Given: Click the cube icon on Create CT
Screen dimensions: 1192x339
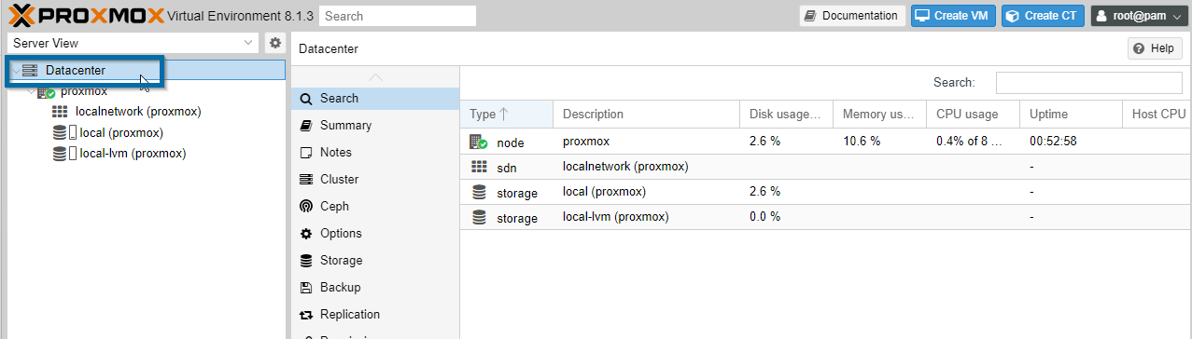Looking at the screenshot, I should [1012, 16].
